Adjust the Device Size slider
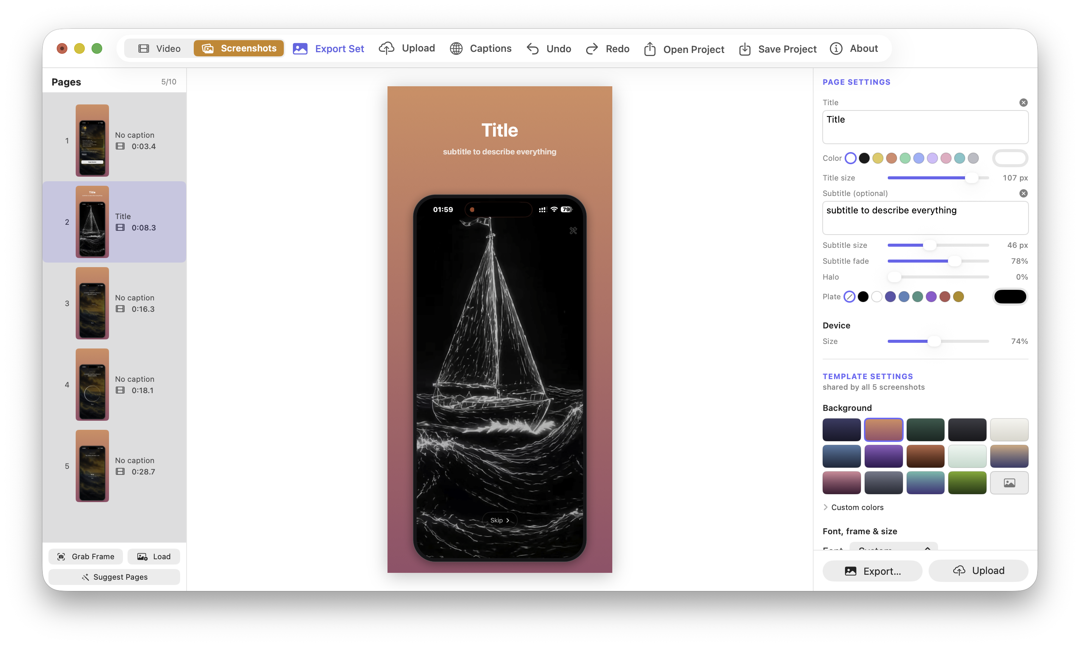The height and width of the screenshot is (647, 1080). point(938,341)
